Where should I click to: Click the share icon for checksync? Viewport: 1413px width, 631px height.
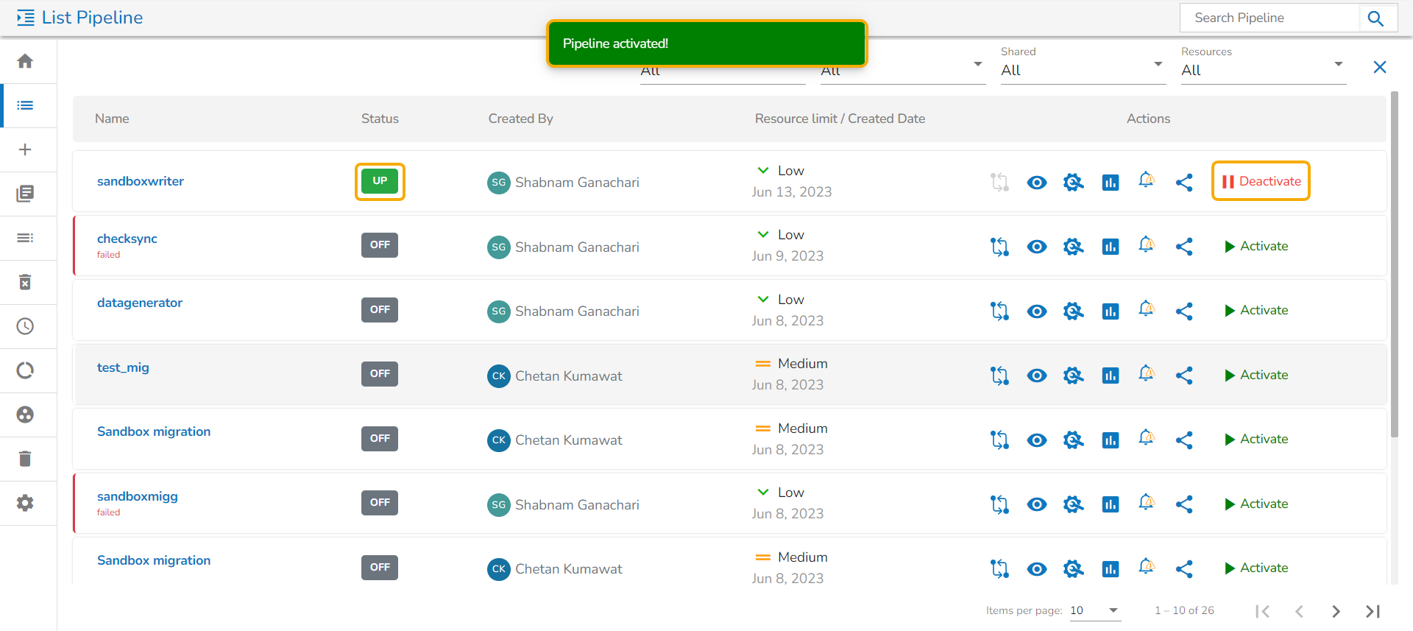point(1183,247)
